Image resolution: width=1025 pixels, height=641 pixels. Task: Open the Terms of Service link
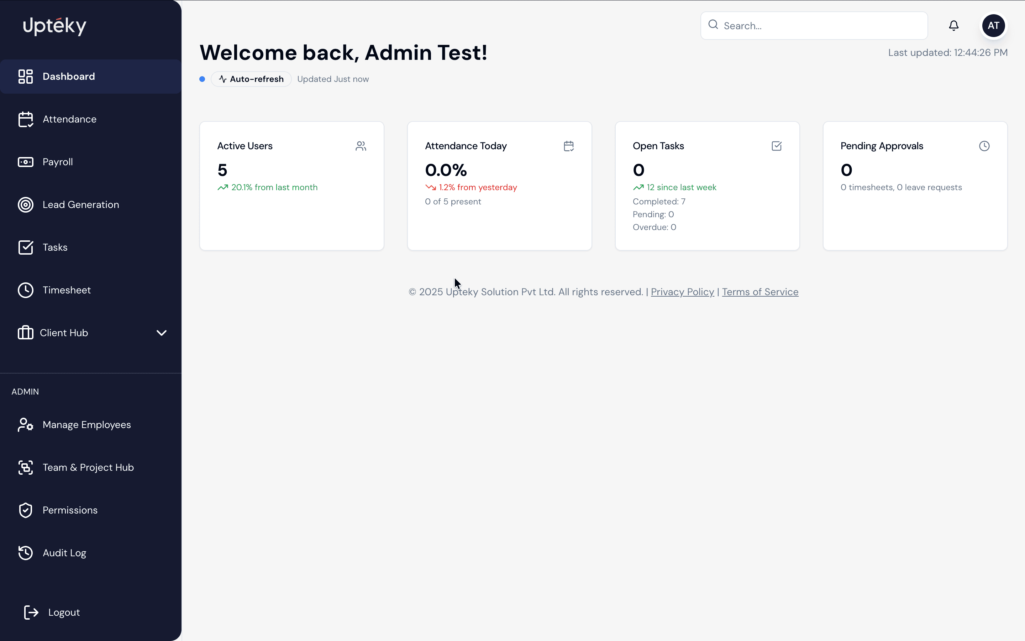[x=760, y=292]
